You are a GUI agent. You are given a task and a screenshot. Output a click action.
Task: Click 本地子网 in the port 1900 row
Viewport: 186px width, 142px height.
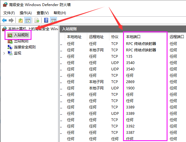coord(96,88)
